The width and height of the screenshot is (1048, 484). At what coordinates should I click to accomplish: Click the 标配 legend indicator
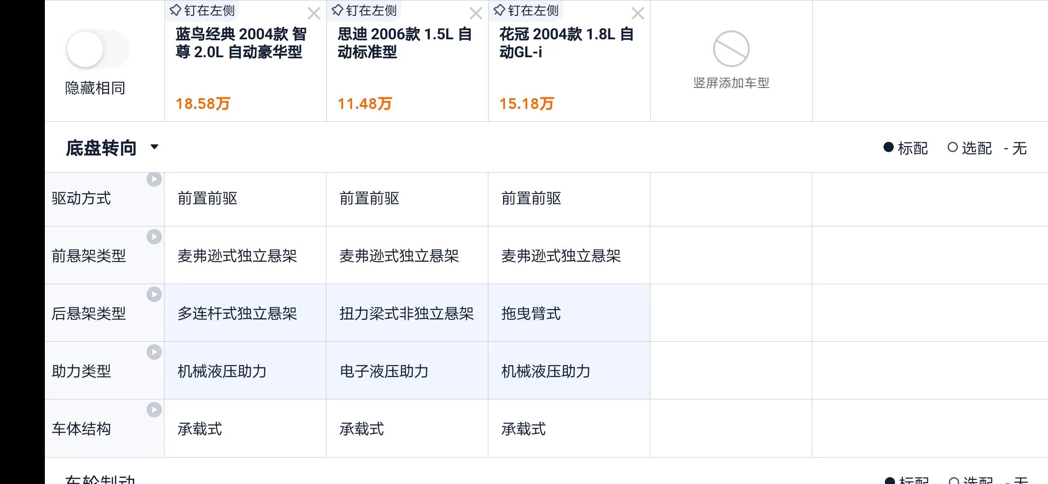[x=889, y=147]
